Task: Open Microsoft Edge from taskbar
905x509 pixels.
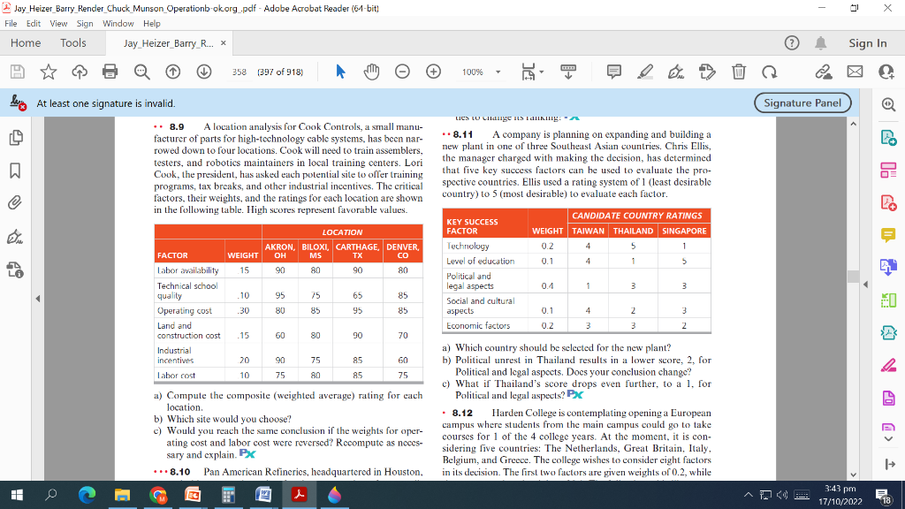Action: coord(87,495)
